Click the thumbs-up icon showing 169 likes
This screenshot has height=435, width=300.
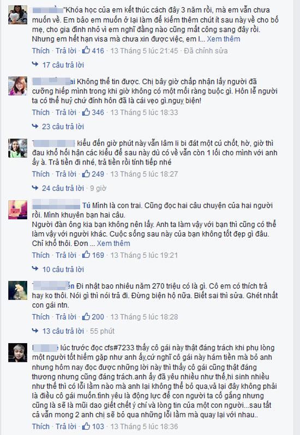(x=86, y=255)
